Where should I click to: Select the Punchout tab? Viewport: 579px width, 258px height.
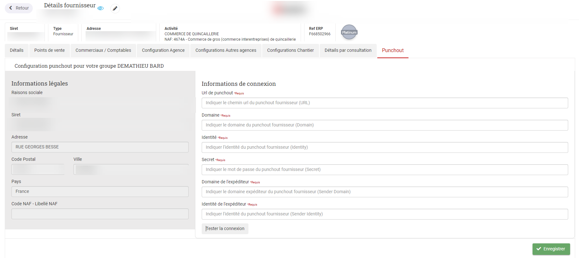pyautogui.click(x=393, y=50)
